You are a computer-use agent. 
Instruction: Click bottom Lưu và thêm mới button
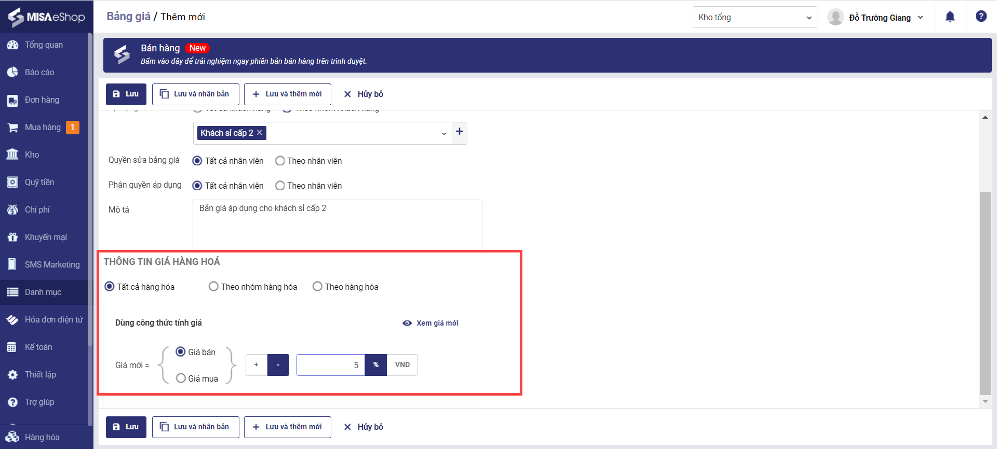pyautogui.click(x=288, y=427)
